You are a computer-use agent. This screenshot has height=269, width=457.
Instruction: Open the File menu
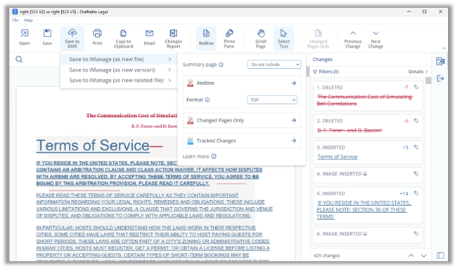pyautogui.click(x=15, y=20)
